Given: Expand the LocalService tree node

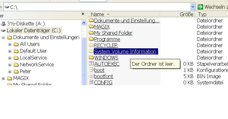Looking at the screenshot, I should (x=10, y=58).
